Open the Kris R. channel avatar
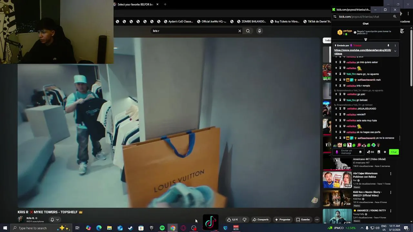Screen dimensions: 413x232 tap(21, 219)
